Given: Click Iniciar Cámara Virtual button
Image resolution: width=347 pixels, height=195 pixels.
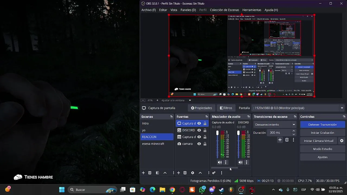Looking at the screenshot, I should pos(319,141).
